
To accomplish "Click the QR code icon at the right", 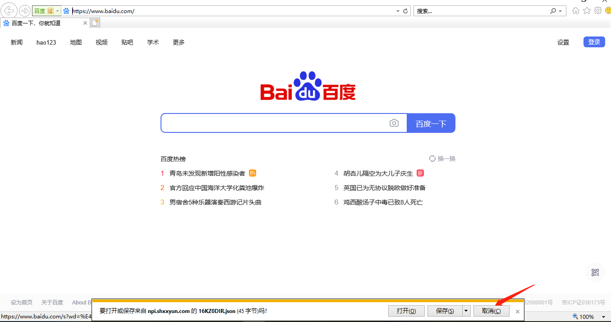I will click(595, 272).
